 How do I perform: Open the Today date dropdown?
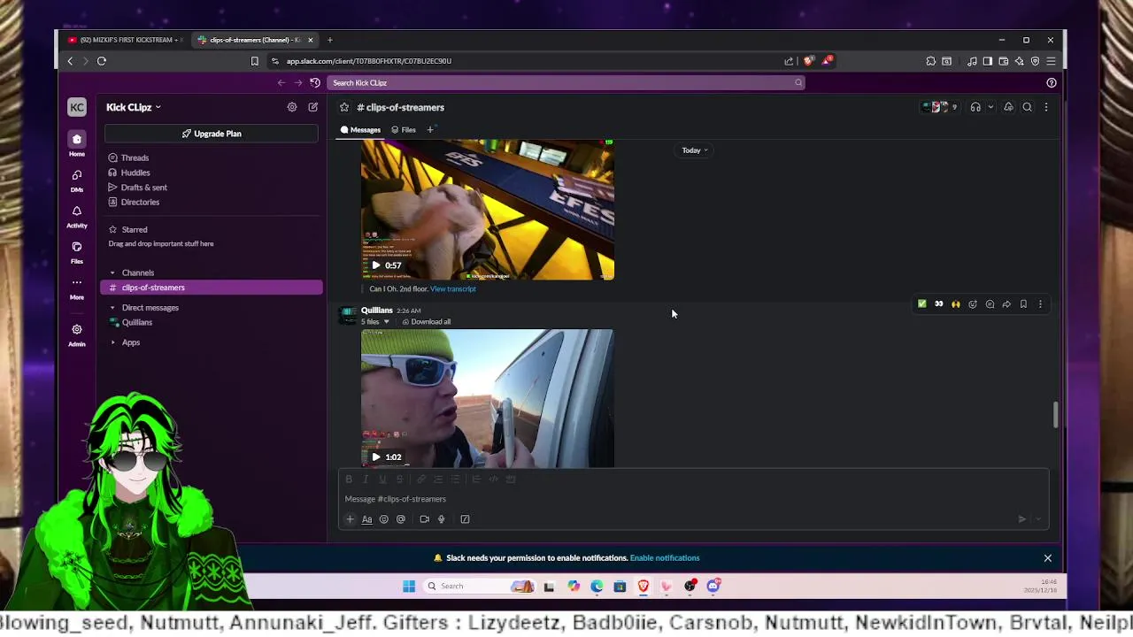click(695, 150)
